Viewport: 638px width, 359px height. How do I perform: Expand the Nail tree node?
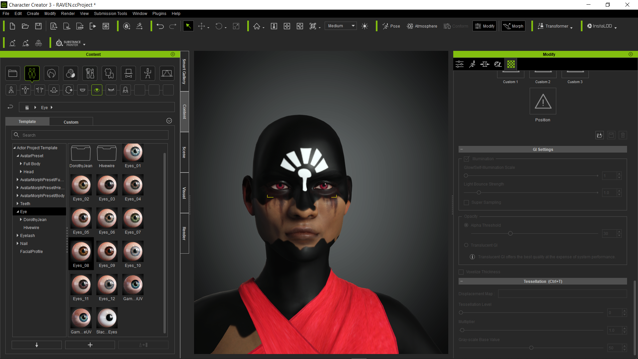coord(18,244)
